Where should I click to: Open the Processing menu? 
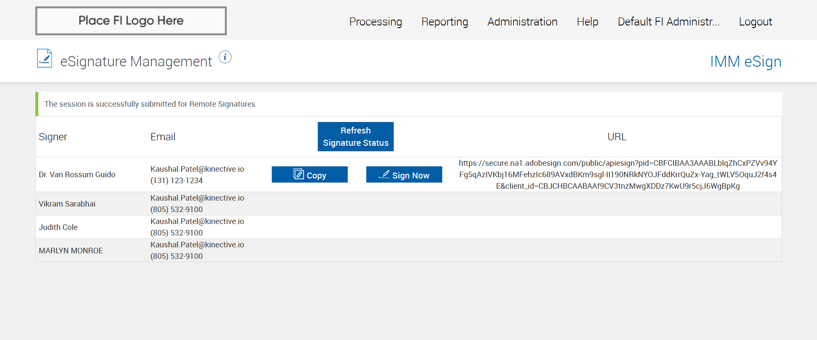[375, 22]
